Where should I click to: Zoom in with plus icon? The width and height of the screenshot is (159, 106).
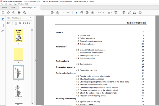[x=92, y=12]
